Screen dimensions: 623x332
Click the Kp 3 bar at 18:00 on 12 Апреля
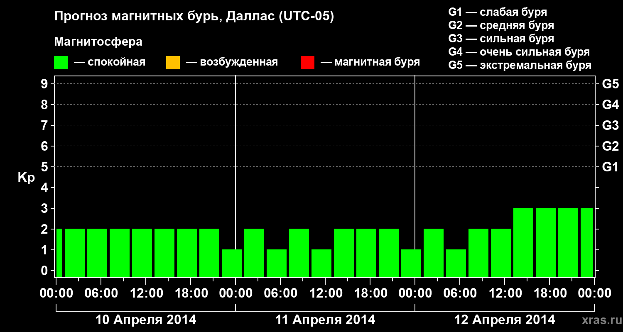pyautogui.click(x=546, y=242)
